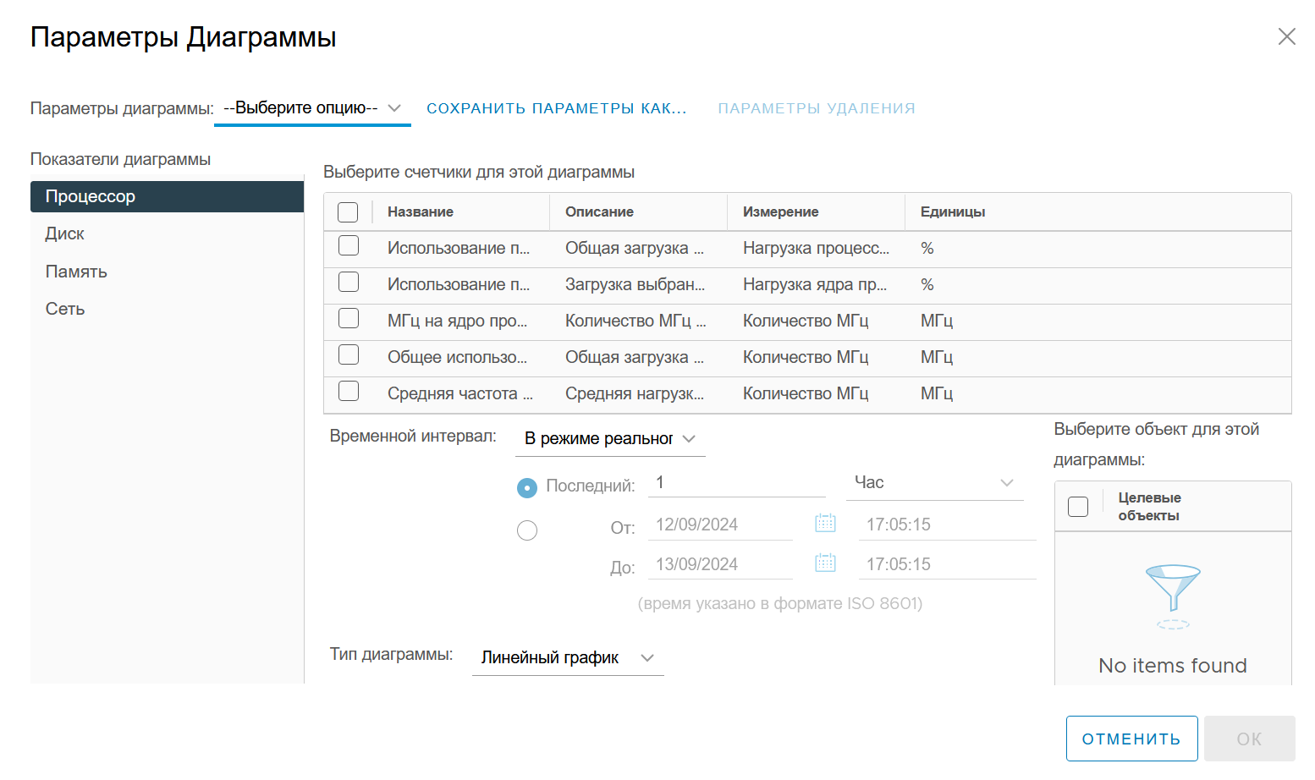
Task: Choose the Последний radio option
Action: coord(527,488)
